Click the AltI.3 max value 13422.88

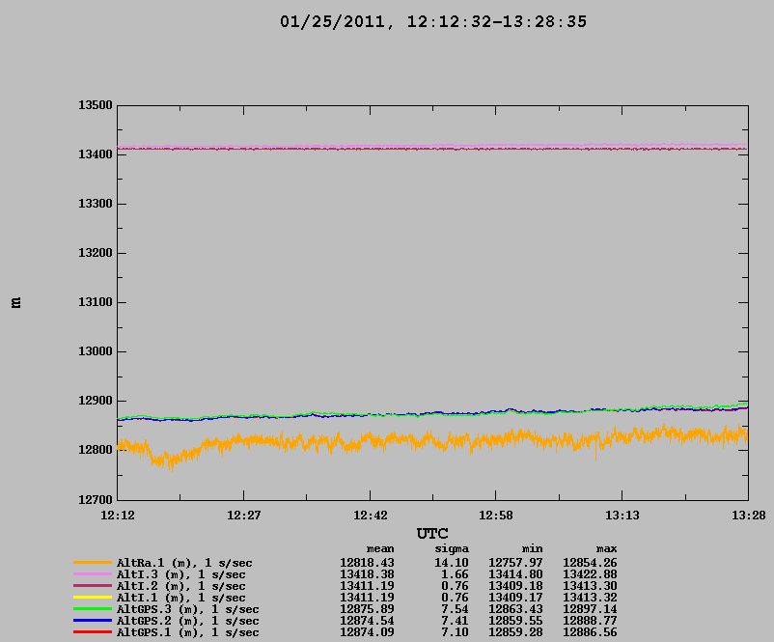pyautogui.click(x=590, y=574)
